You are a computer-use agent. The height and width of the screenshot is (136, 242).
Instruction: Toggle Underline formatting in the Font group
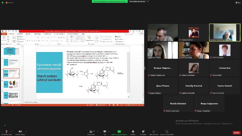pos(32,41)
